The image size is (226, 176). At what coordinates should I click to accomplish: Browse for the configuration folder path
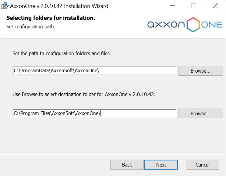[200, 71]
